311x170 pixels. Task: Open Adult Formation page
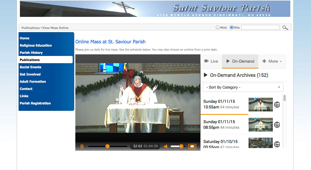(x=33, y=82)
